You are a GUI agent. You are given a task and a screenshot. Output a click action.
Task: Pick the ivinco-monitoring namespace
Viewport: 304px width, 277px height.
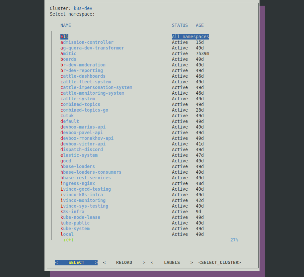83,200
